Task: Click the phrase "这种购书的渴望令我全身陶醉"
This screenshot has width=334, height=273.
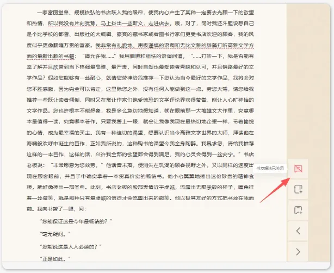Action: click(162, 144)
